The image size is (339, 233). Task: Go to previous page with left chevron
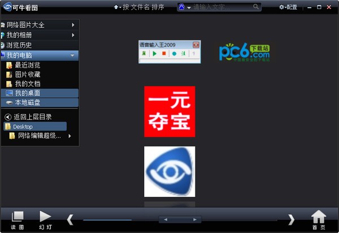click(x=70, y=220)
